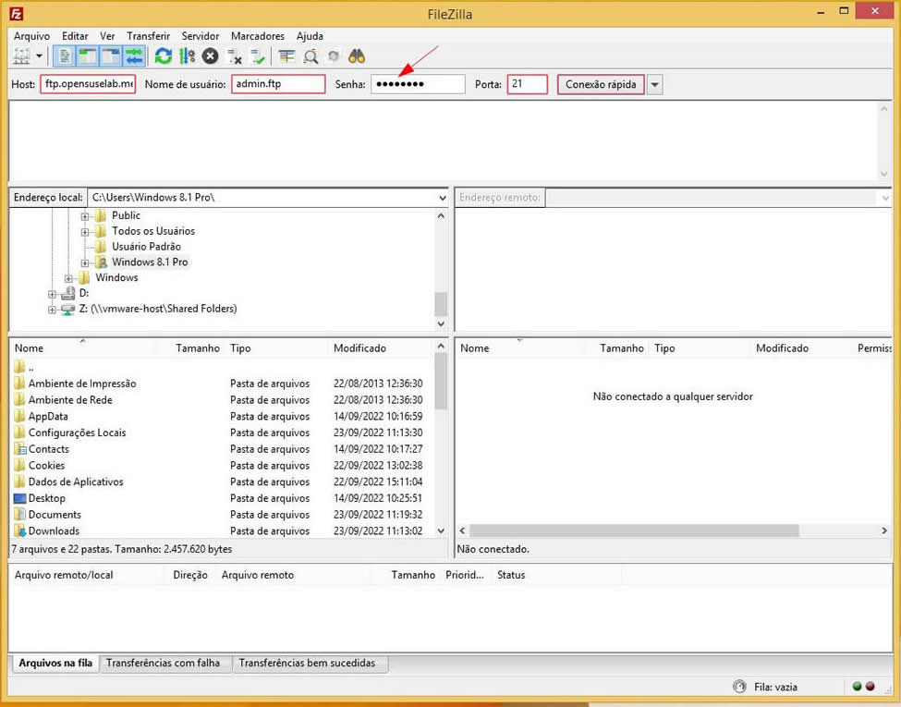Click the cancel current operation icon
The image size is (901, 707).
(x=211, y=56)
